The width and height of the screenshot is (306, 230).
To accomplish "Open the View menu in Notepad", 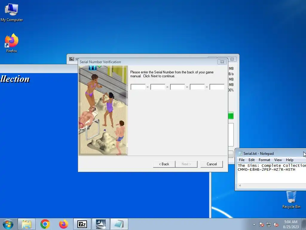I will [278, 160].
